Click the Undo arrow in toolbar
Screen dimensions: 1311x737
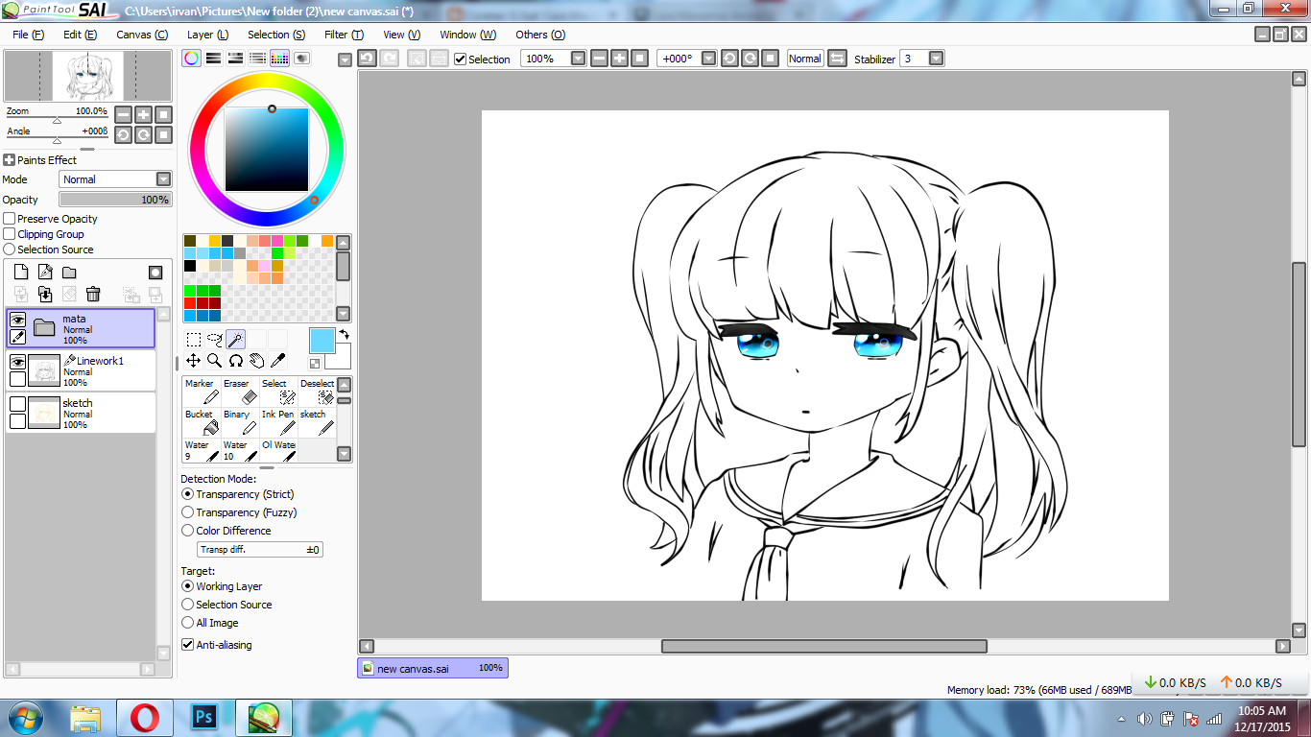pos(367,59)
